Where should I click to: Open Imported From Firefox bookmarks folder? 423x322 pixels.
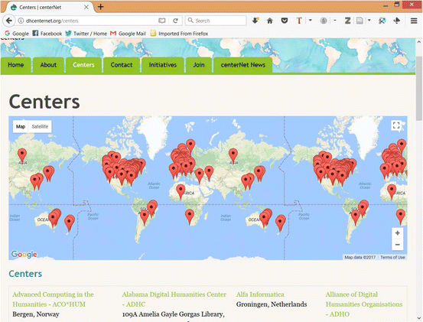(180, 34)
